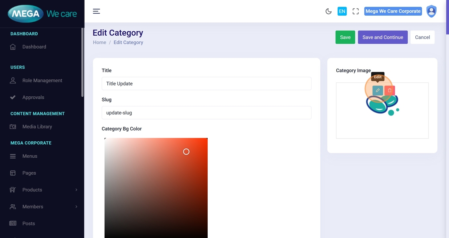Expand the Products submenu chevron
The image size is (449, 238).
pos(76,190)
